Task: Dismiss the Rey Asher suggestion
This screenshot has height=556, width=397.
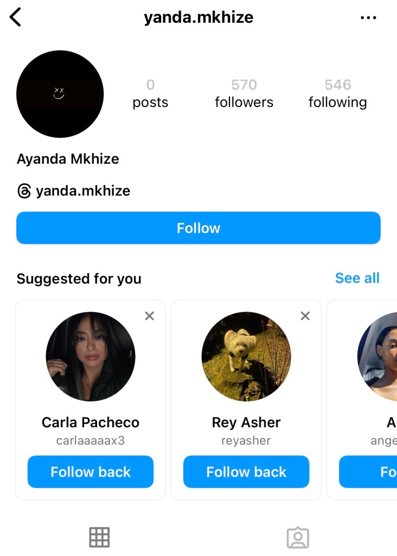Action: [305, 316]
